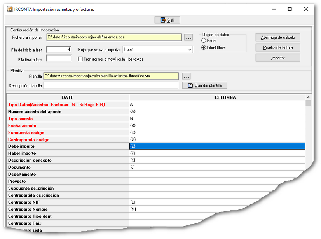Select the Subcuenta codigo row label
The image size is (321, 239).
tap(68, 132)
